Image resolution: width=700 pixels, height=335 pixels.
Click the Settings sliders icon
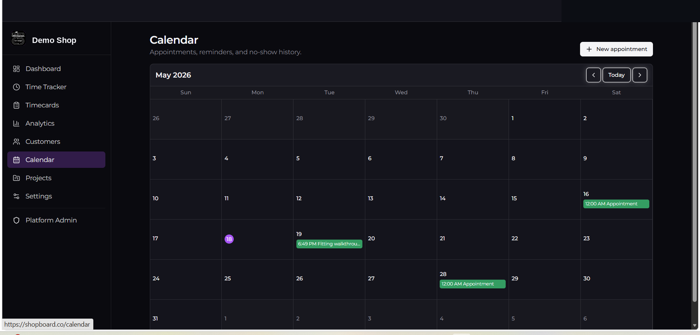(x=16, y=196)
